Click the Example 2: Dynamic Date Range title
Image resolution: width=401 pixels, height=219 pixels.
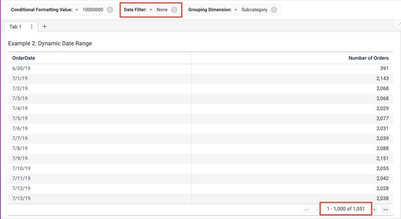50,43
